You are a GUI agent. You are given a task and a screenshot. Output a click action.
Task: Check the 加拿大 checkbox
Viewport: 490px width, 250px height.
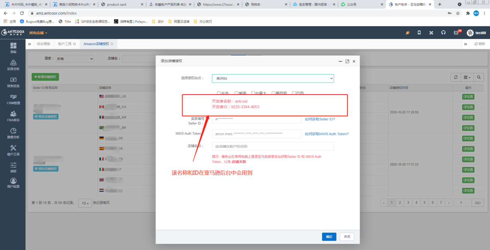pyautogui.click(x=253, y=93)
